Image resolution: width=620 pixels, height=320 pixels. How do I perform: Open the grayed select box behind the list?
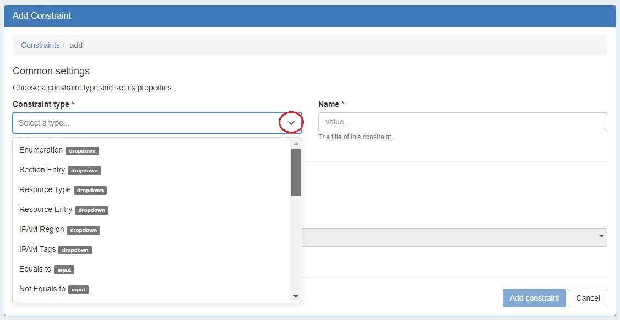[x=454, y=237]
